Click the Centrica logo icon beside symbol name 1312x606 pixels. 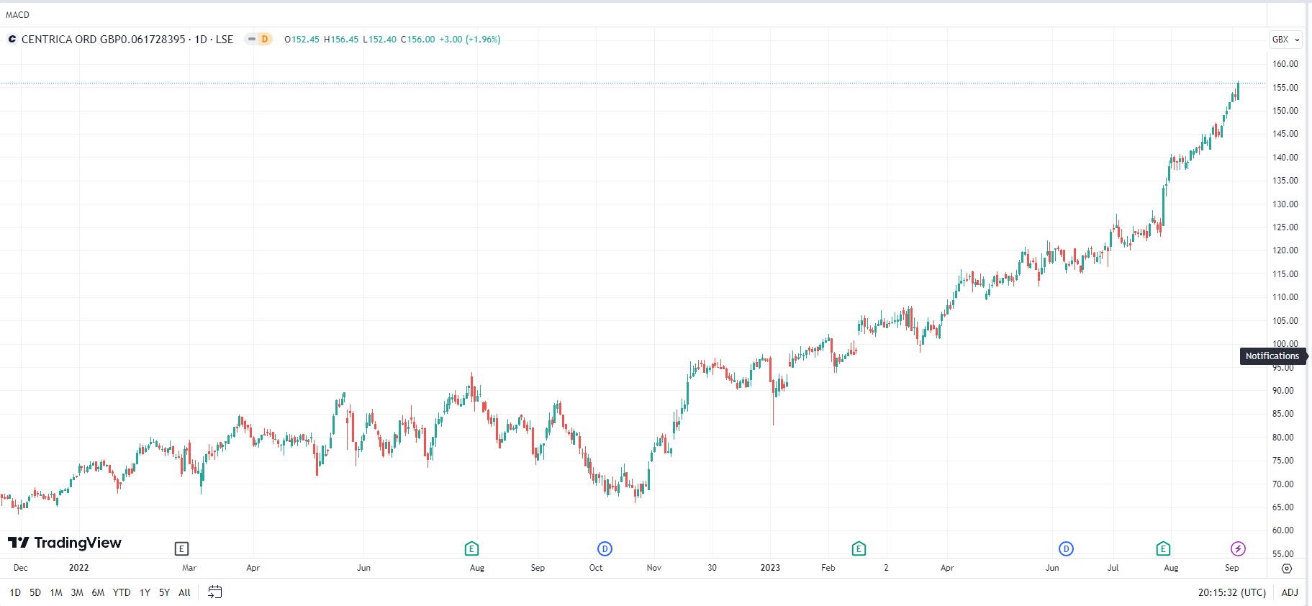point(12,40)
